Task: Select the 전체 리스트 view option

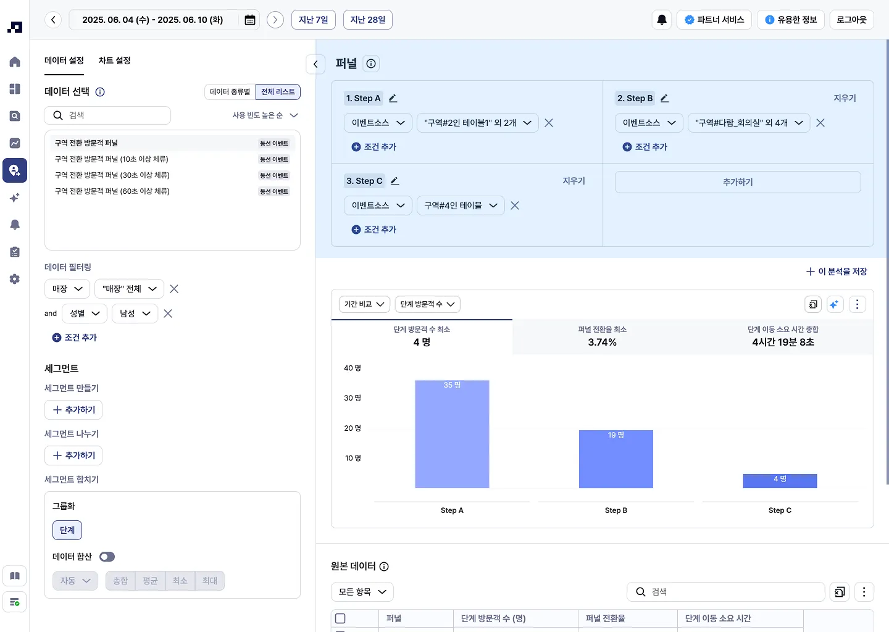Action: pos(278,92)
